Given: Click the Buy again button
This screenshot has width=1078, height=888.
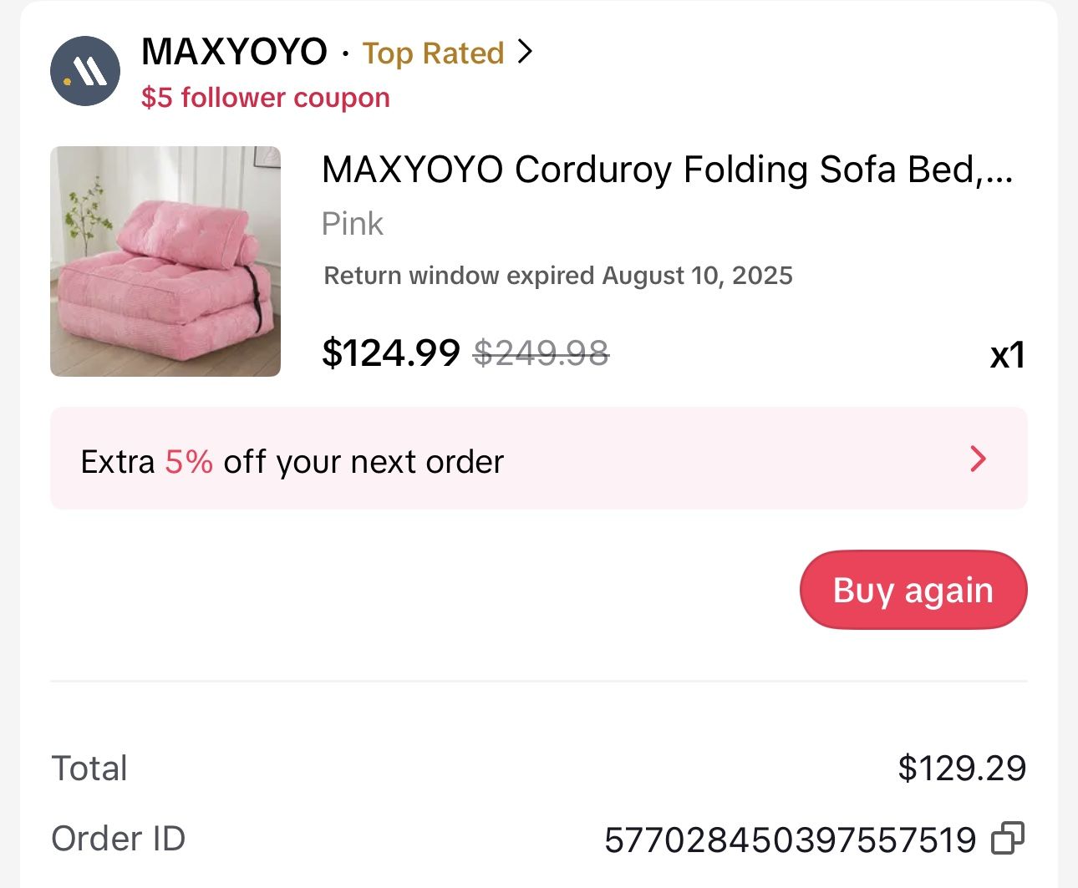Looking at the screenshot, I should pos(913,590).
